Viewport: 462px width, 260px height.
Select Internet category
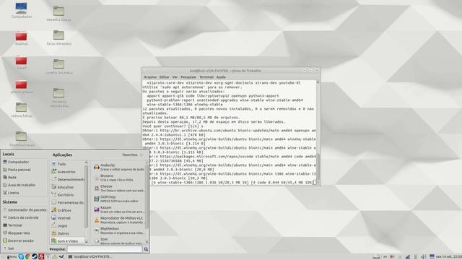tap(67, 218)
